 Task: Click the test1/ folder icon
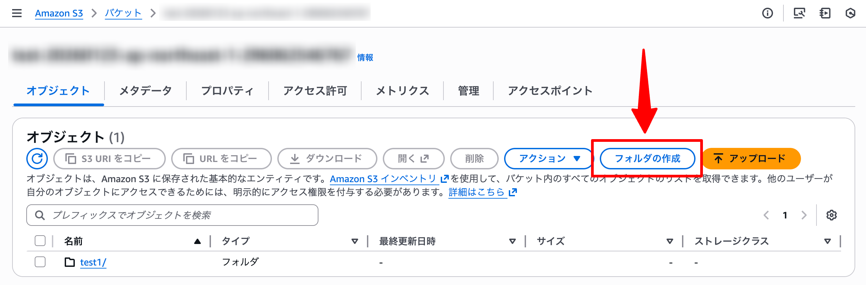point(70,262)
